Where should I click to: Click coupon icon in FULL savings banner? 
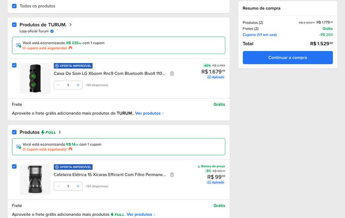19,146
